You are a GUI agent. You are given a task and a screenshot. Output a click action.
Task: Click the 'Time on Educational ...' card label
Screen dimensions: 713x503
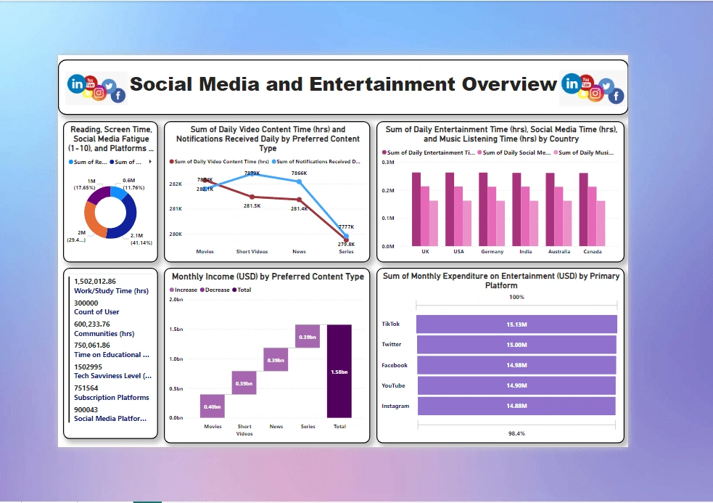point(112,355)
